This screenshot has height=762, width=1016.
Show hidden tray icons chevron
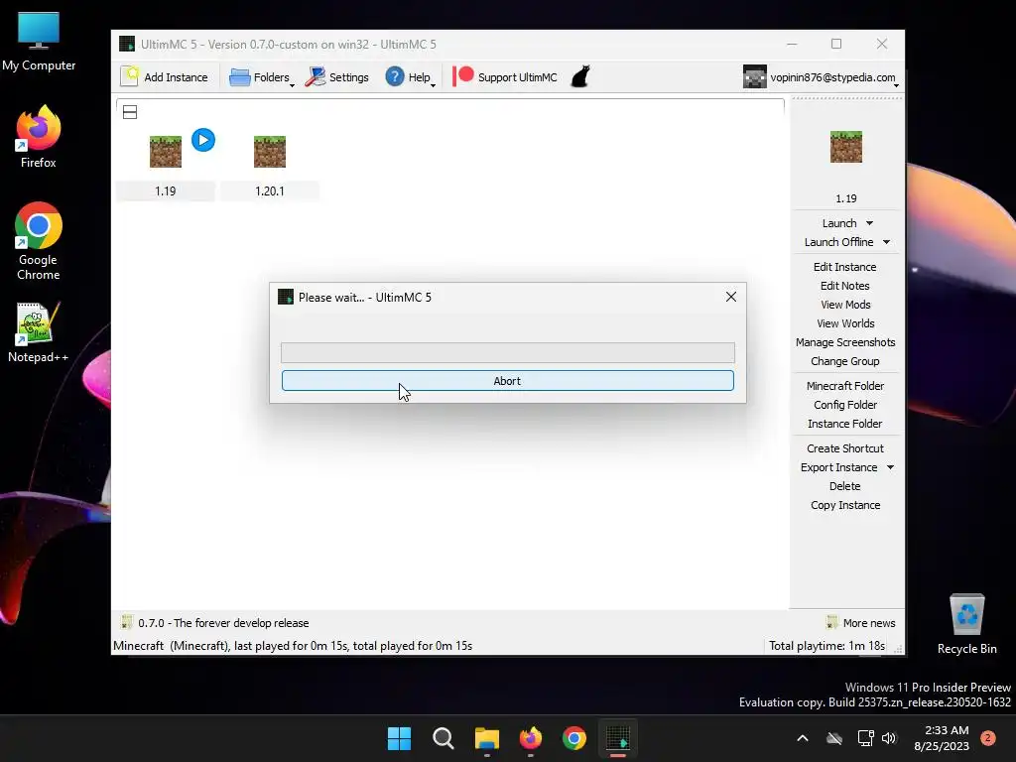[802, 738]
